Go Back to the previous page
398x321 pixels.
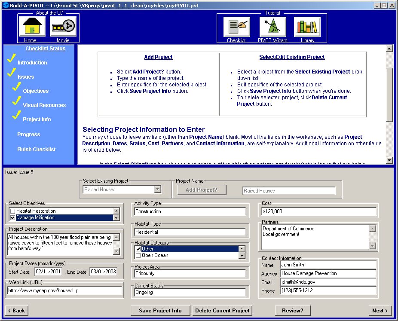(16, 311)
